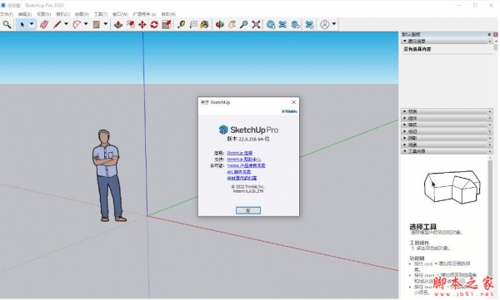Choose the pencil Line tool
The height and width of the screenshot is (300, 500).
(57, 24)
